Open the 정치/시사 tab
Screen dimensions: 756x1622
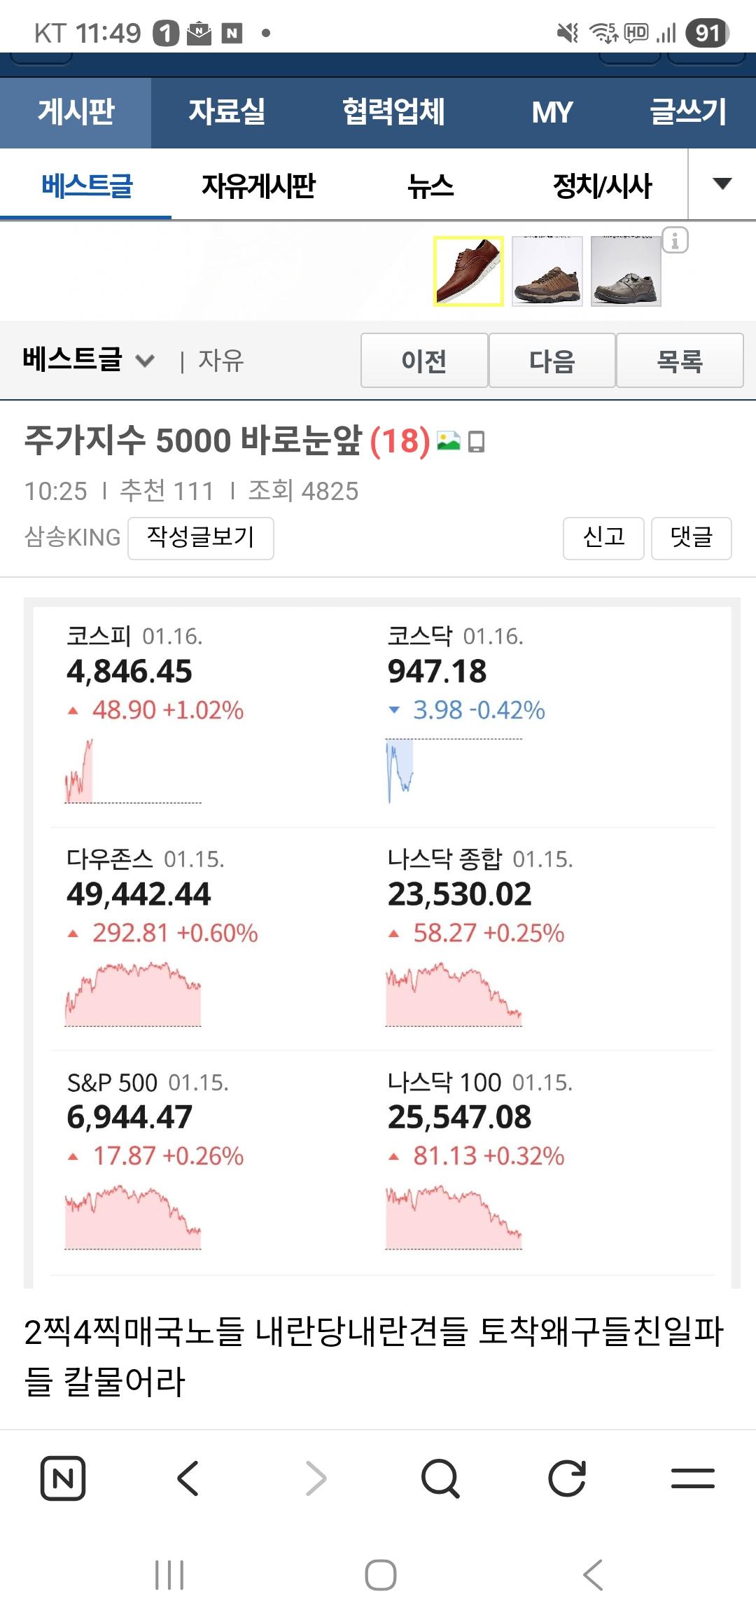click(602, 186)
